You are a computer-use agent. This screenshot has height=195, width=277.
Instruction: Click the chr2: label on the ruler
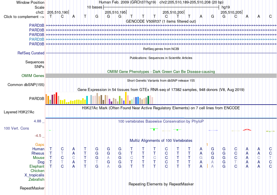tap(40, 12)
